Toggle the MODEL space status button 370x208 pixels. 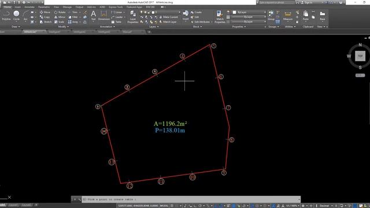(164, 206)
